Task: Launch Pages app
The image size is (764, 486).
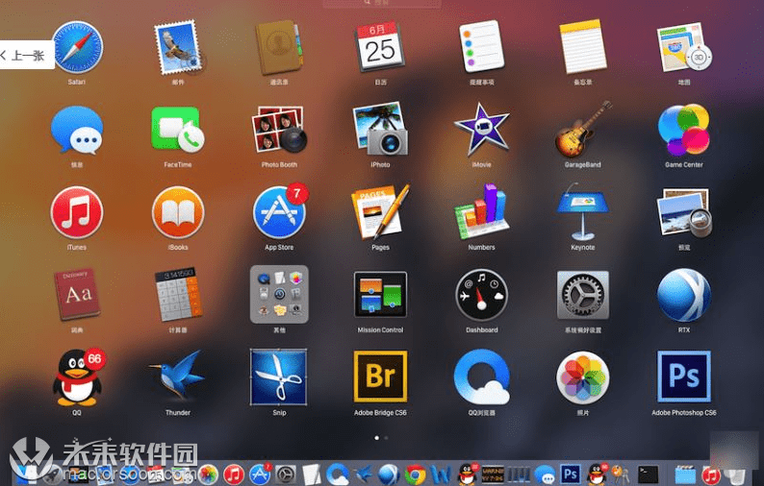Action: coord(380,211)
